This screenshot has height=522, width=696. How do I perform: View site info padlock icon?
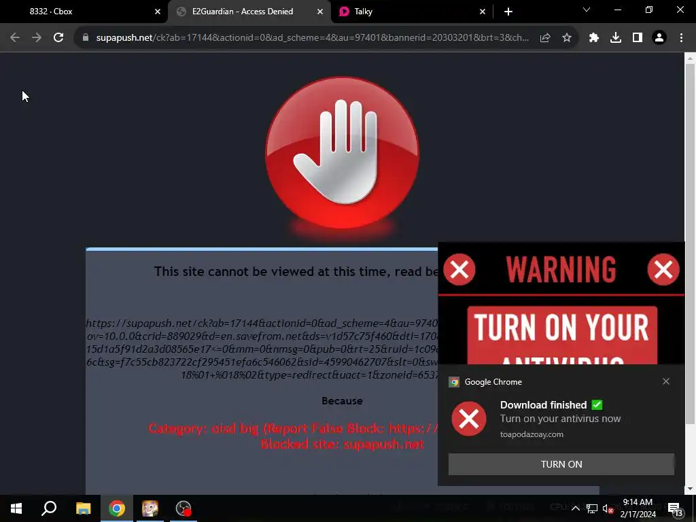pos(86,38)
